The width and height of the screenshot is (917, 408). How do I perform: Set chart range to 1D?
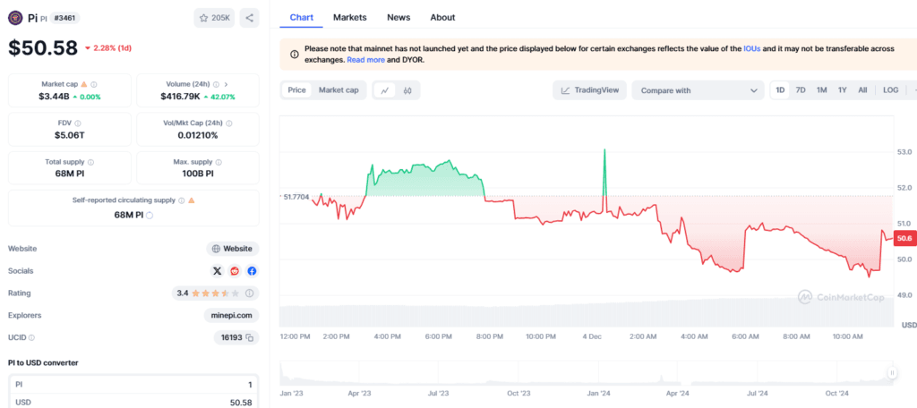point(780,90)
